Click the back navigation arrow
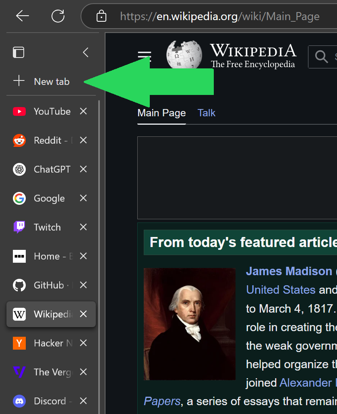The width and height of the screenshot is (337, 414). pyautogui.click(x=23, y=16)
